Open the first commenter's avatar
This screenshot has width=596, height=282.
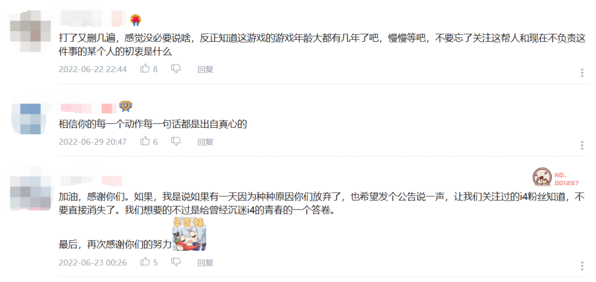click(x=30, y=31)
